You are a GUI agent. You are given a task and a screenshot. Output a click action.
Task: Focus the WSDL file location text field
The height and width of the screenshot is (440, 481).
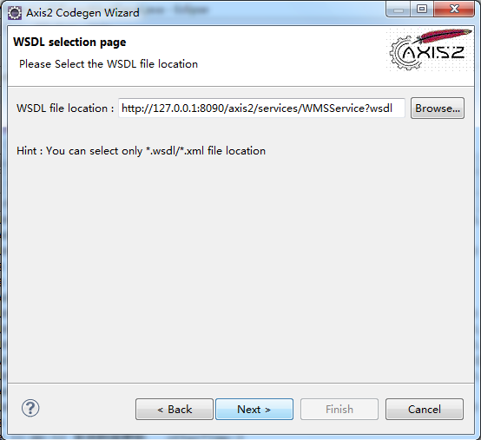(261, 108)
